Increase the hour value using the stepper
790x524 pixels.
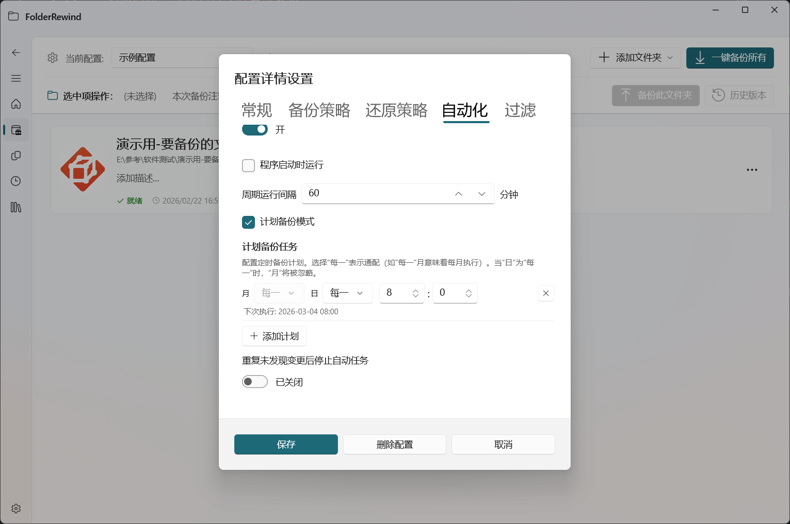click(x=416, y=290)
